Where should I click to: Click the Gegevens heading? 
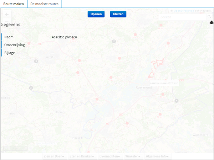coord(10,25)
